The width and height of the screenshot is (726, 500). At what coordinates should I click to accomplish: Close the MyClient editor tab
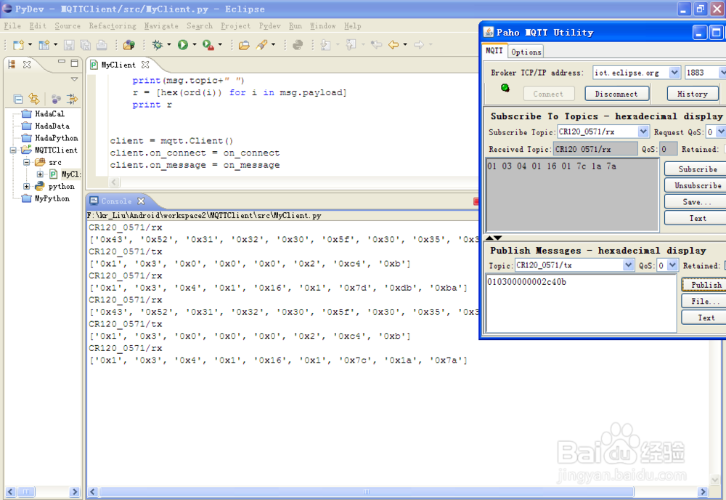pyautogui.click(x=145, y=65)
